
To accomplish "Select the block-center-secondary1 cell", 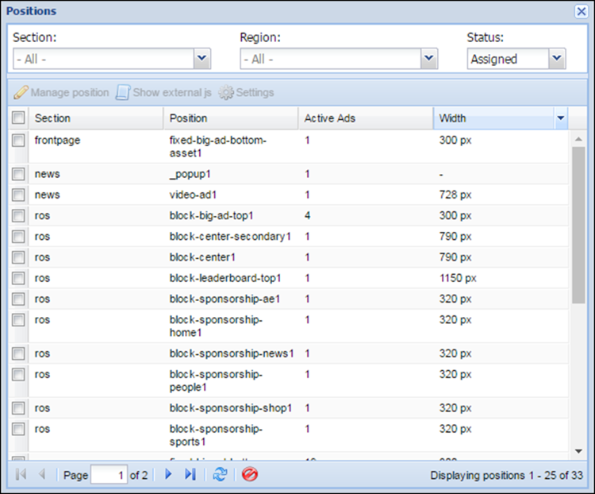I will click(230, 237).
